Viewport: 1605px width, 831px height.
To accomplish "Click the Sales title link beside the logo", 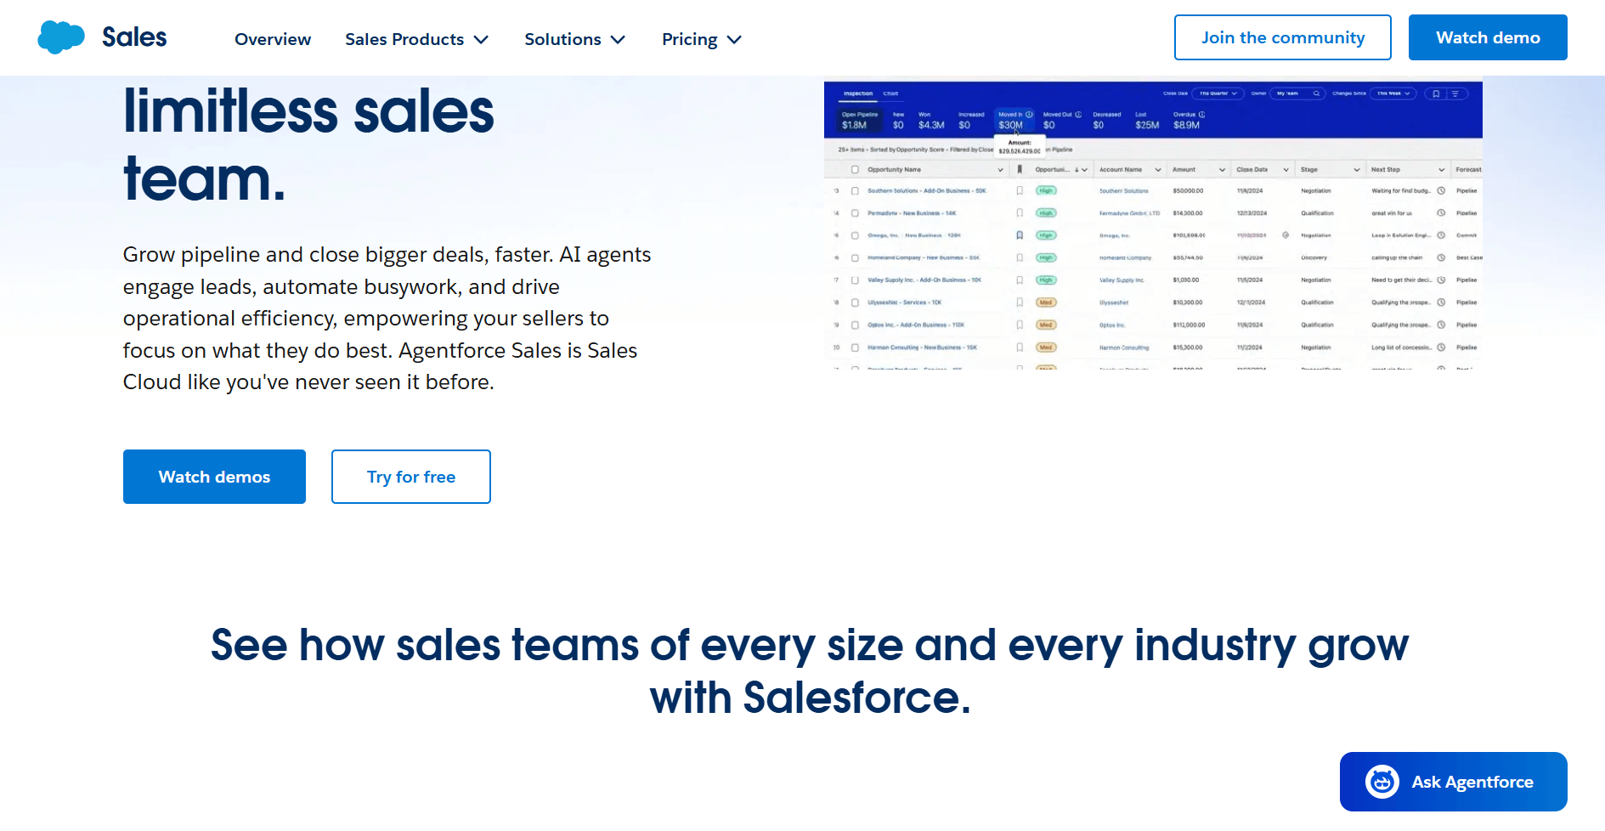I will tap(134, 37).
